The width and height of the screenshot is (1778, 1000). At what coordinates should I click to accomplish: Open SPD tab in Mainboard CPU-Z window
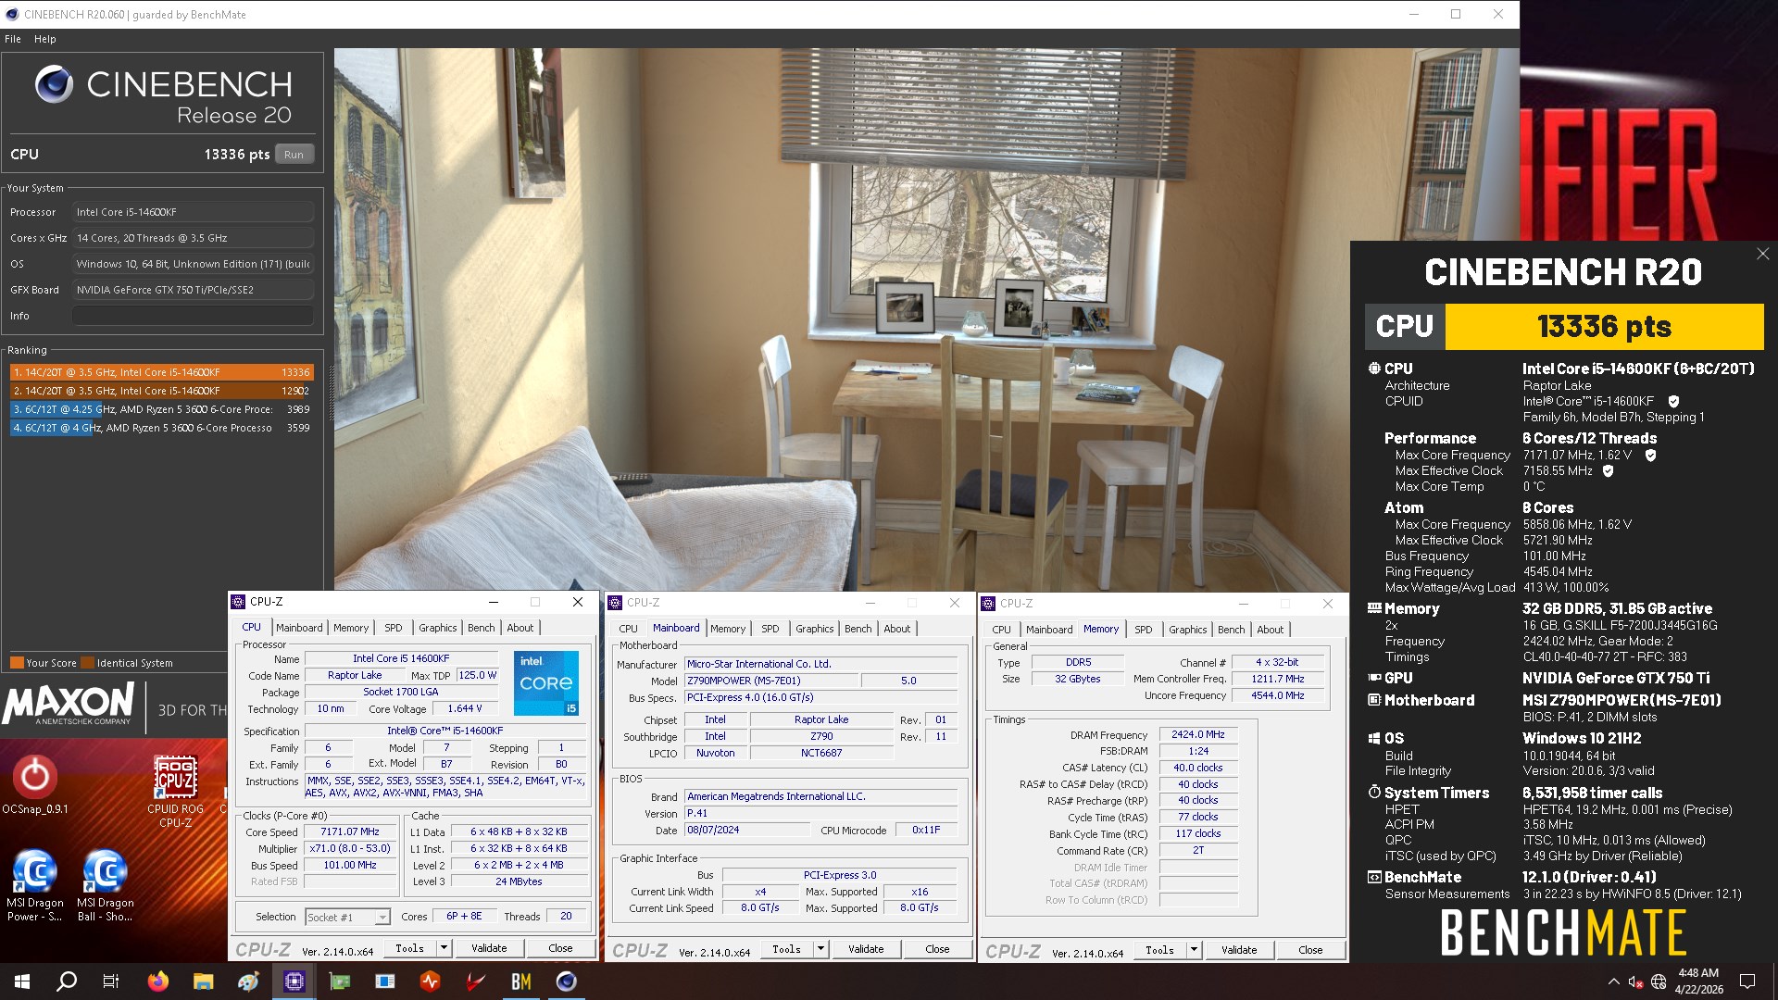click(x=770, y=629)
